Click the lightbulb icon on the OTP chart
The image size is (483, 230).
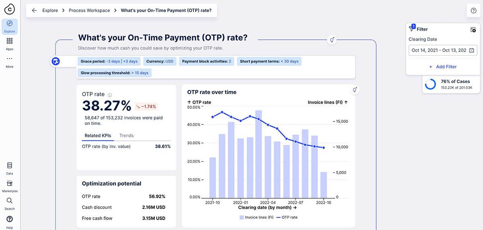point(355,90)
